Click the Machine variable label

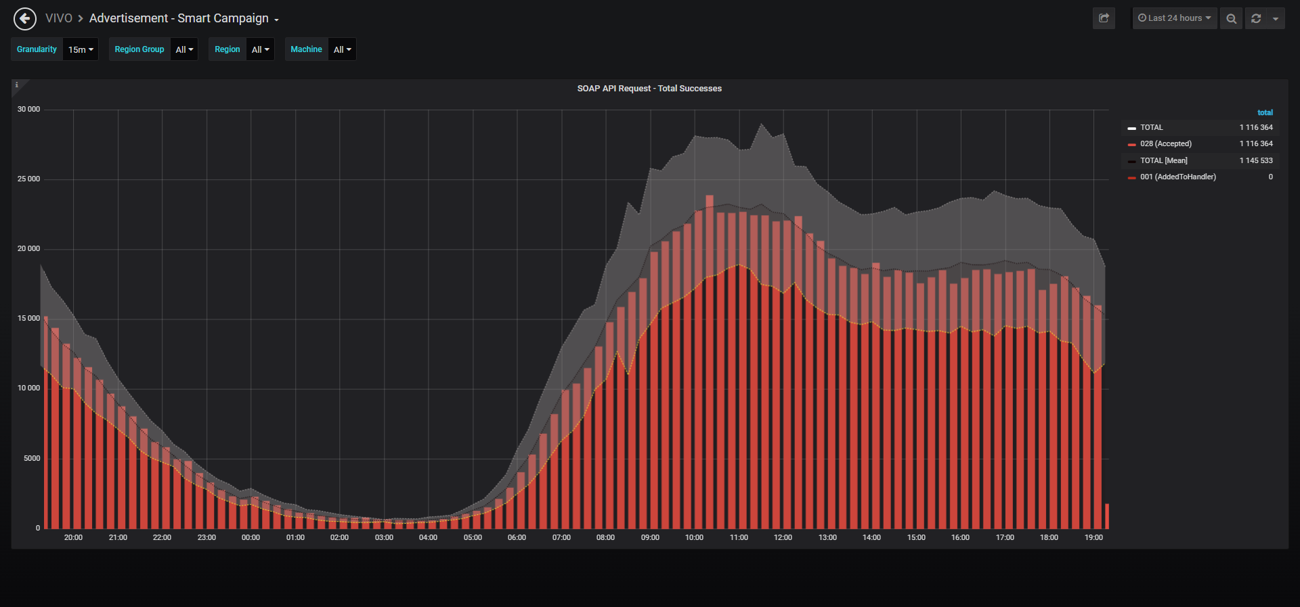(306, 49)
